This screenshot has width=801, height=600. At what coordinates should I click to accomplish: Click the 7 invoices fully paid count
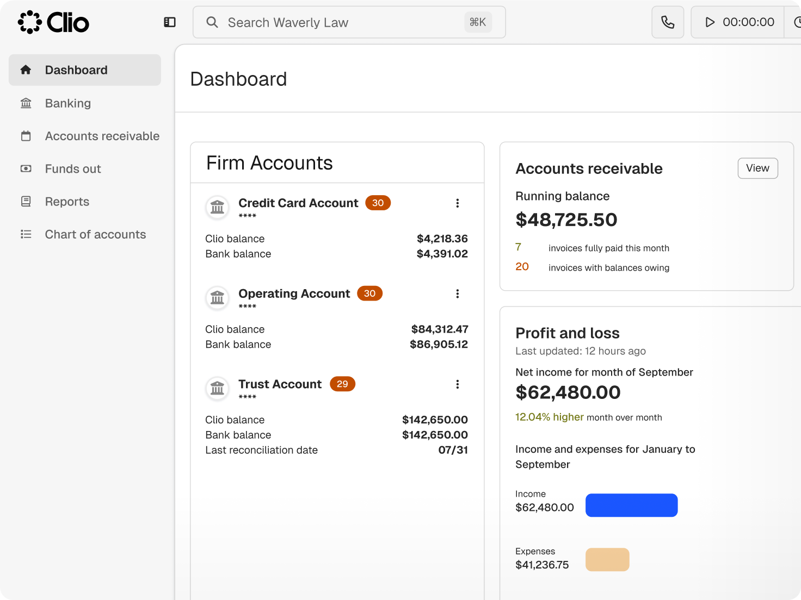519,247
